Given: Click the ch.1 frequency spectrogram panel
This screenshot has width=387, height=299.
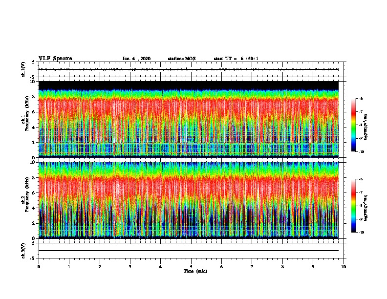Looking at the screenshot, I should point(189,119).
